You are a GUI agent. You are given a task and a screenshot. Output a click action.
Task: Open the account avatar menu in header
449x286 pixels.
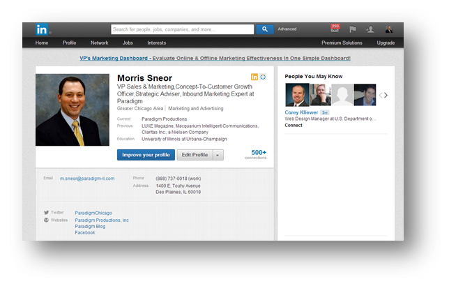[x=389, y=29]
